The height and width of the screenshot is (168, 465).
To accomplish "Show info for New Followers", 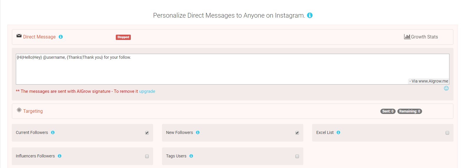I will (x=198, y=132).
